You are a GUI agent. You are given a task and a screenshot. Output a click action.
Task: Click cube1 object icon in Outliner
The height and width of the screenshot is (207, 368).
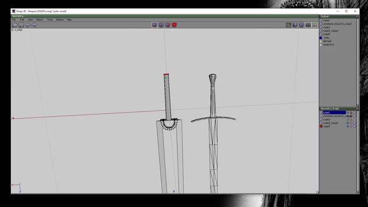pyautogui.click(x=321, y=21)
